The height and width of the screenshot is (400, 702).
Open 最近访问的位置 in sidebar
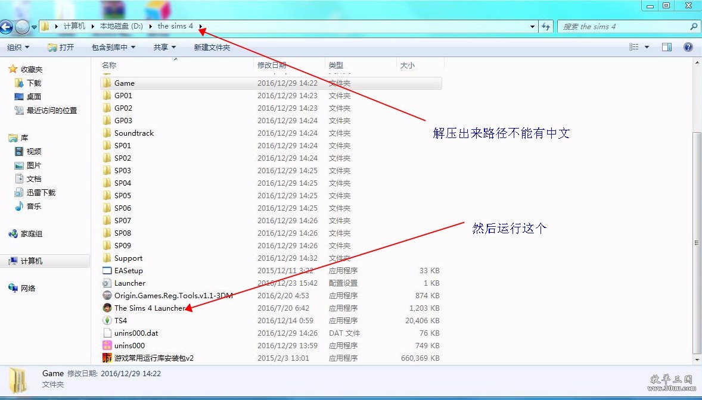coord(51,111)
